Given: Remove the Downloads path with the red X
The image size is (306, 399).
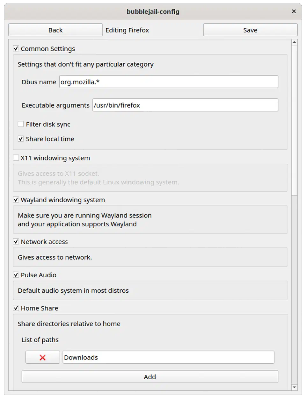Looking at the screenshot, I should pos(42,357).
